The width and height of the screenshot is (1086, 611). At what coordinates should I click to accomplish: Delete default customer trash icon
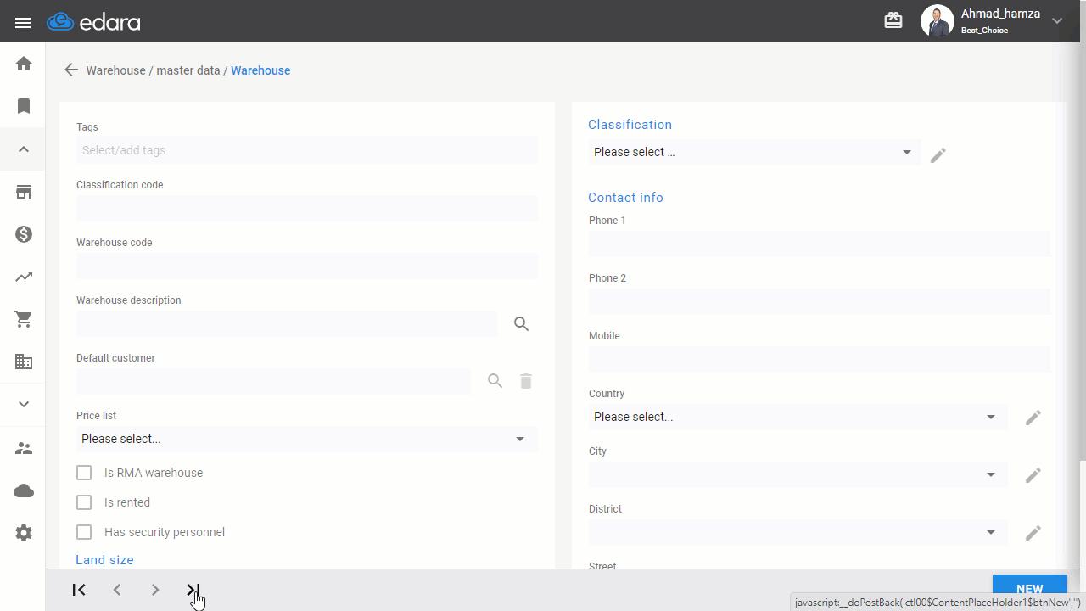[x=526, y=381]
